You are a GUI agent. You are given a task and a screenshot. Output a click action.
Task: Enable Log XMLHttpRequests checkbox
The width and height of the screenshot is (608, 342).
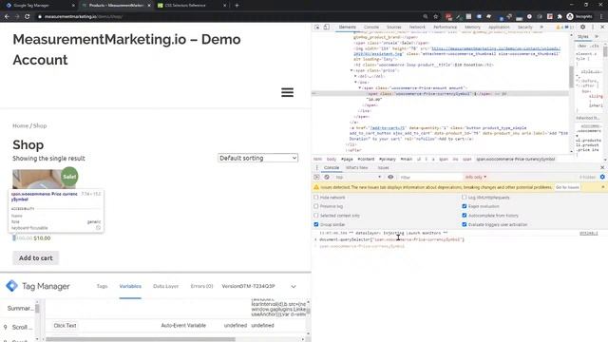(465, 198)
